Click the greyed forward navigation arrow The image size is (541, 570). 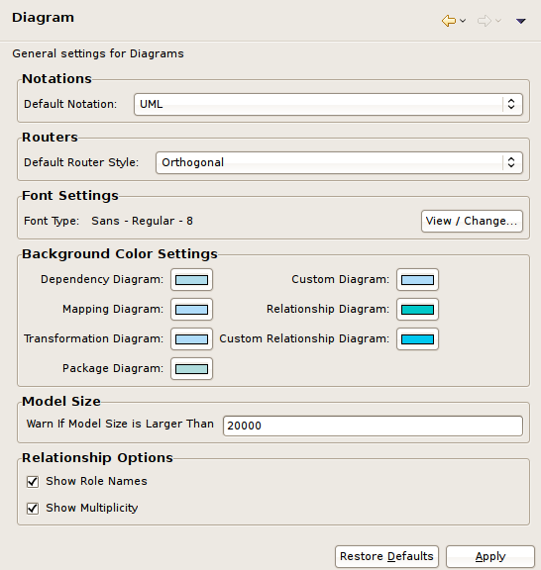click(x=485, y=21)
